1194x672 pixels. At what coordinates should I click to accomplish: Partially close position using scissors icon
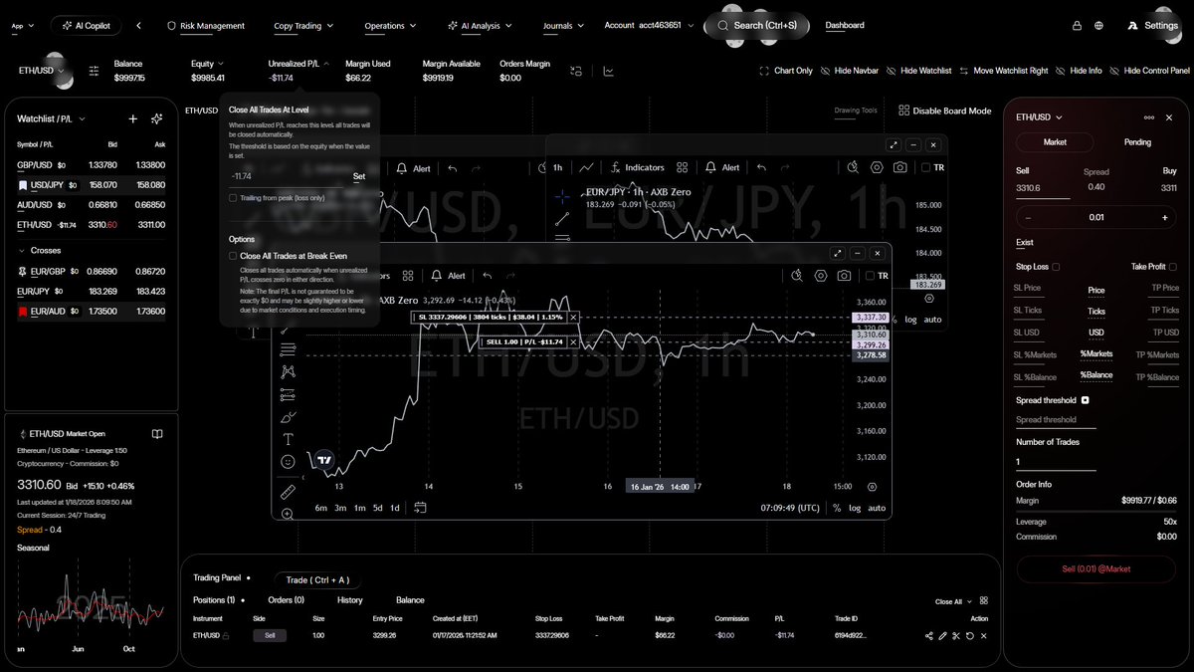955,635
